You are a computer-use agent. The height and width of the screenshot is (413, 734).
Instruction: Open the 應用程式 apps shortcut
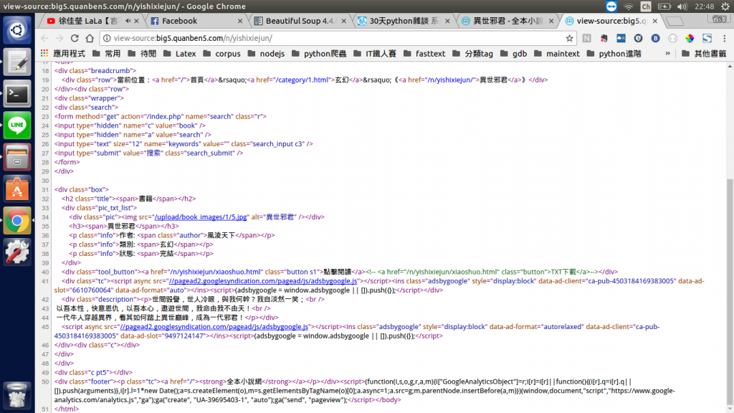pyautogui.click(x=63, y=54)
